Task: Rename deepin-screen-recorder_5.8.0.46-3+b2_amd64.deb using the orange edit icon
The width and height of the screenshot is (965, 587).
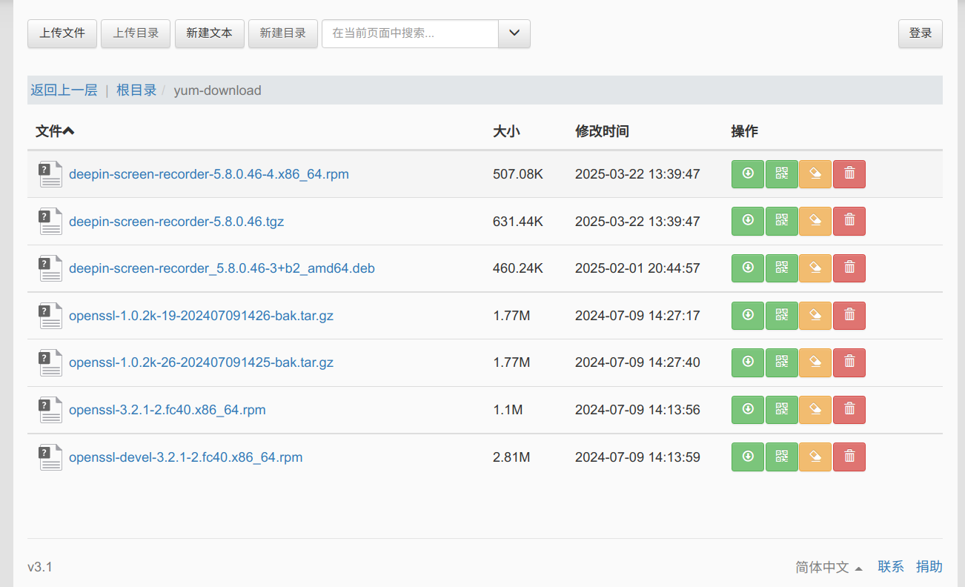Action: click(x=815, y=268)
